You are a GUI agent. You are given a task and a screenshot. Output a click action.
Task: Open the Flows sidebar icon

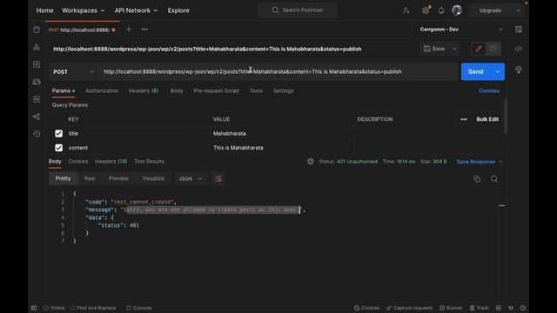[x=37, y=117]
